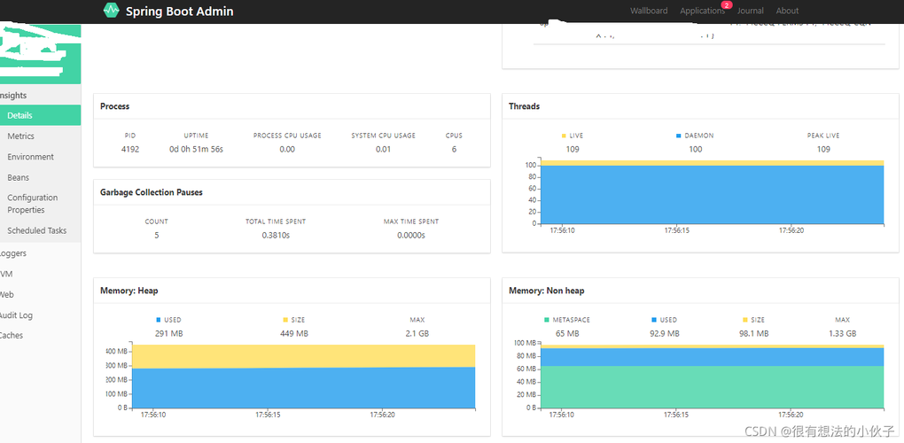Screen dimensions: 904x443
Task: Open Metrics in the sidebar
Action: coord(20,136)
